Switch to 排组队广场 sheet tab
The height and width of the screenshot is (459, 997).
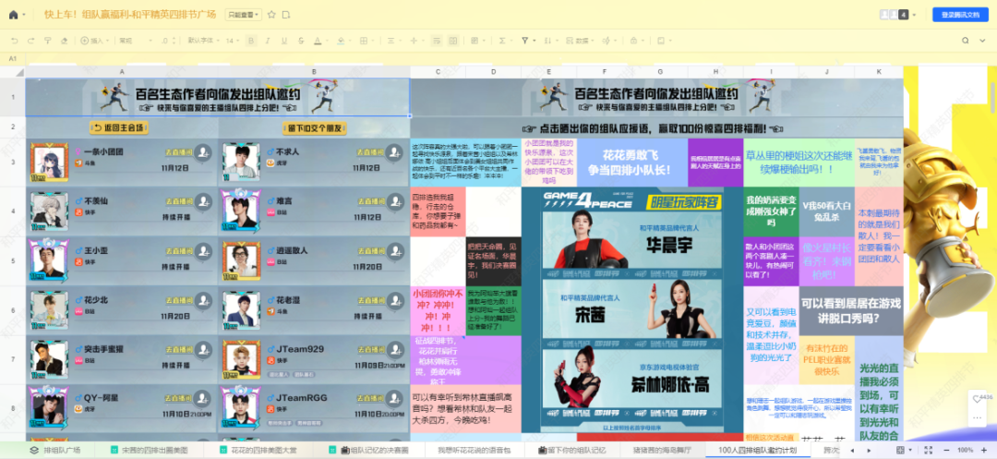[x=63, y=450]
